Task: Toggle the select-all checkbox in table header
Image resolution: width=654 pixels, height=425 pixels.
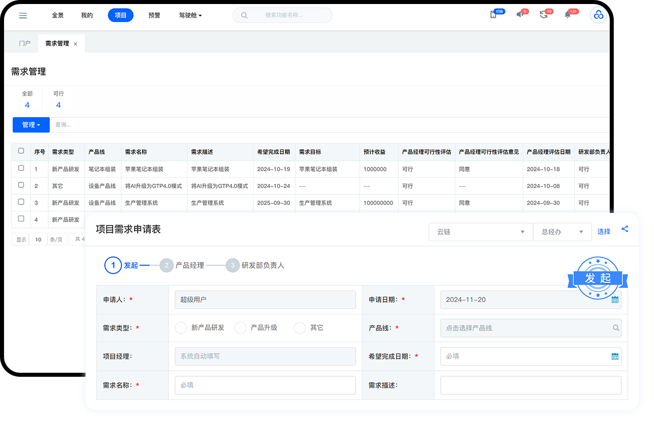Action: [x=21, y=151]
